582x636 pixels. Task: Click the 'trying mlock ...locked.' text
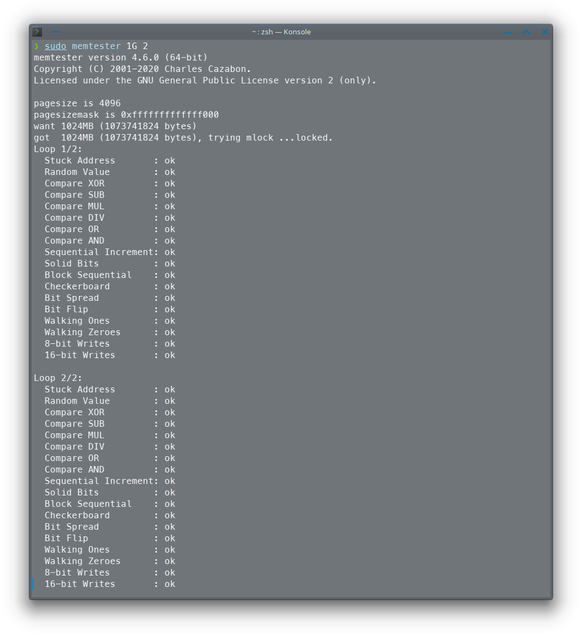270,138
